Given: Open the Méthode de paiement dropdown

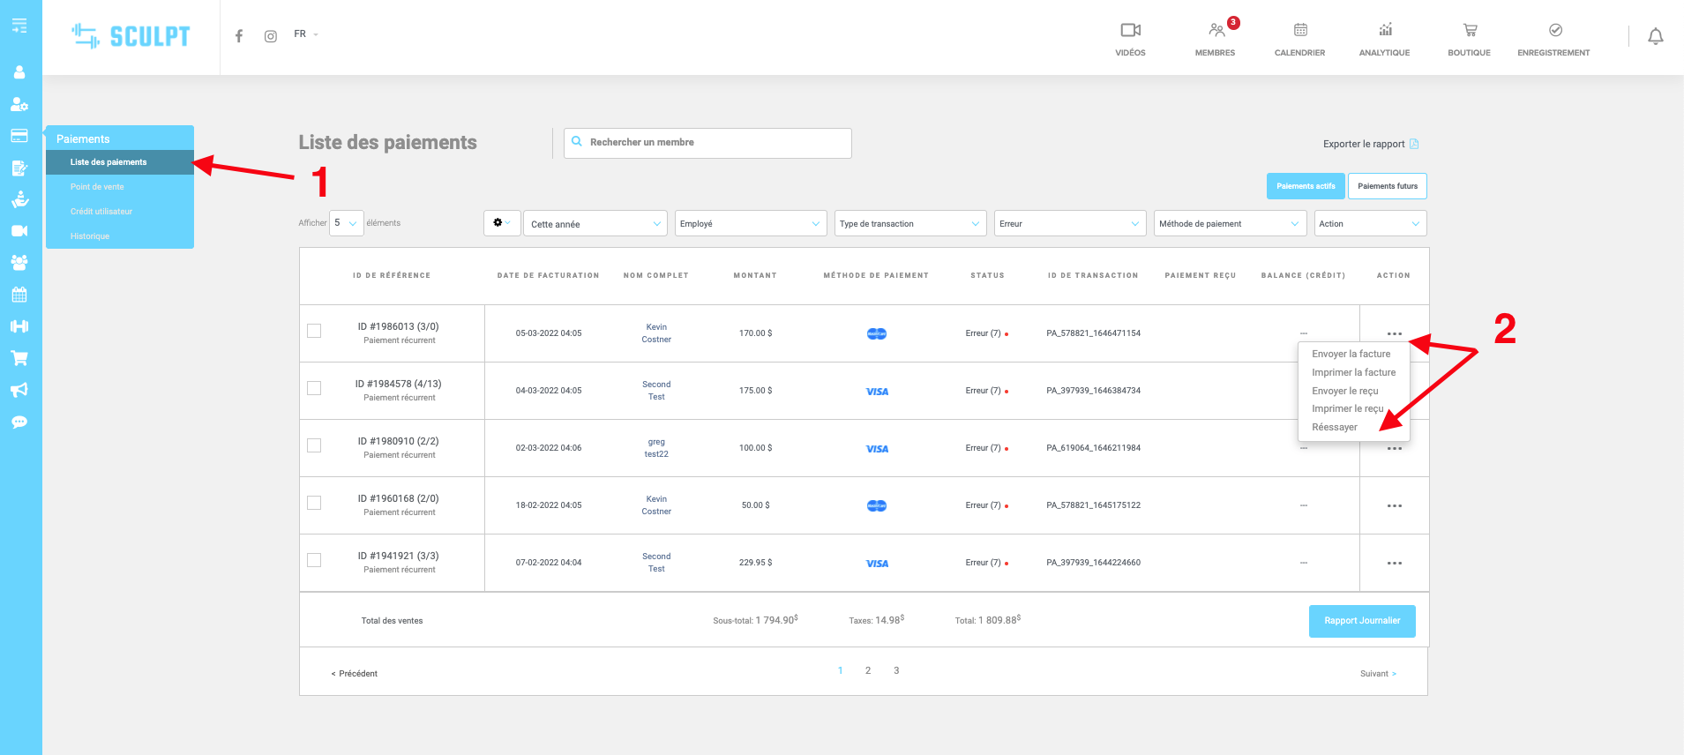Looking at the screenshot, I should coord(1230,223).
